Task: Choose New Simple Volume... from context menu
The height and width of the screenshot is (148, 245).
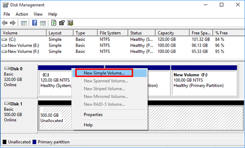Action: pyautogui.click(x=110, y=73)
